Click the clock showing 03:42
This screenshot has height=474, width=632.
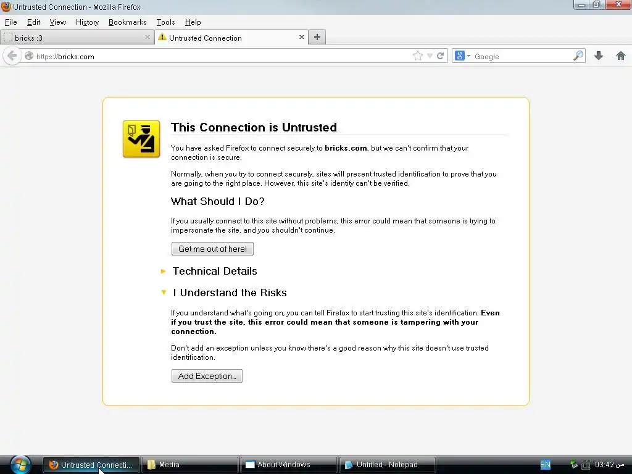click(x=609, y=465)
